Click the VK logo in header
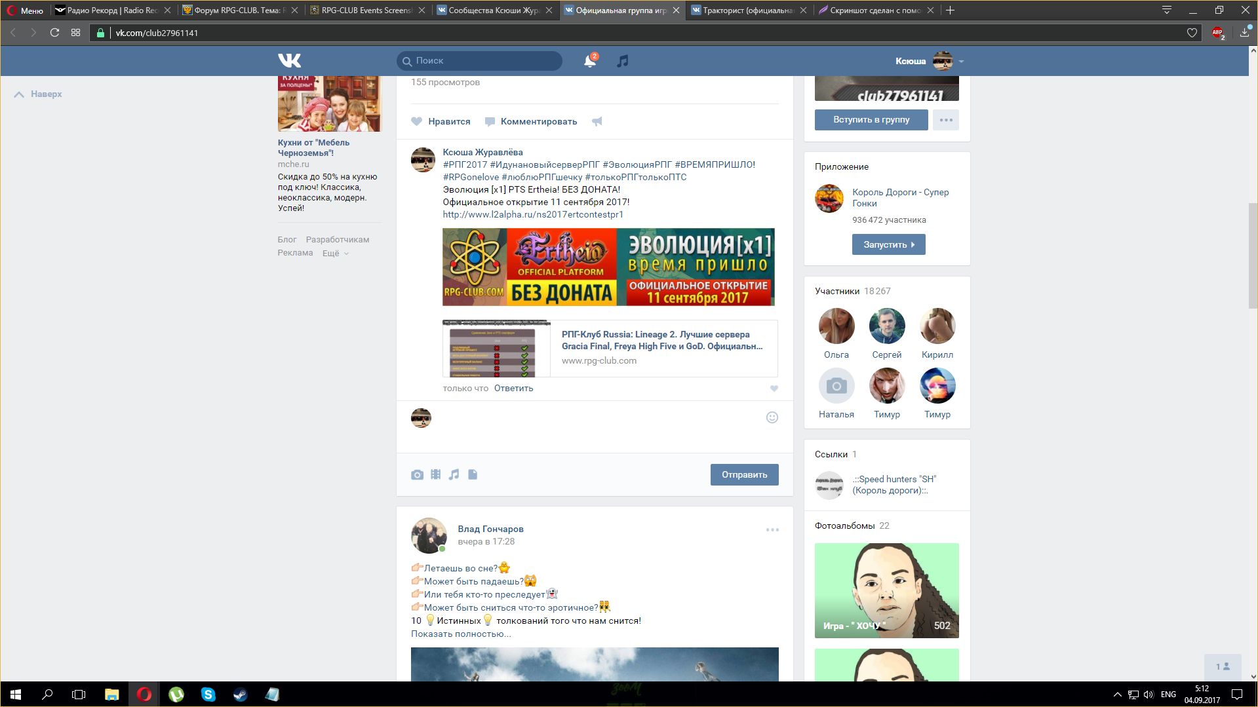Viewport: 1258px width, 707px height. tap(289, 60)
